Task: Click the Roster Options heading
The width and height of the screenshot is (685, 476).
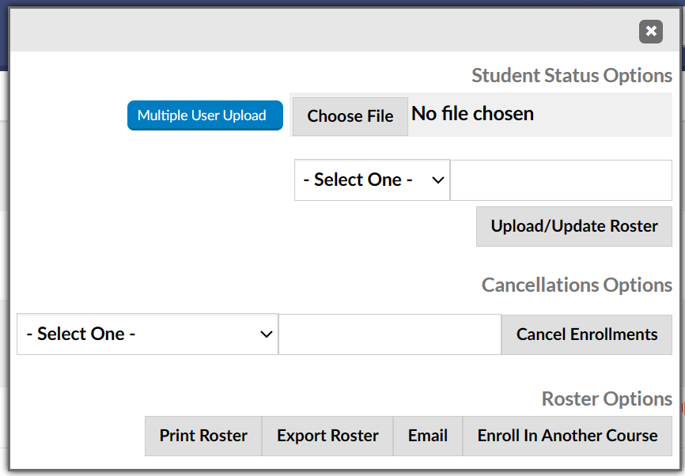Action: pyautogui.click(x=607, y=399)
